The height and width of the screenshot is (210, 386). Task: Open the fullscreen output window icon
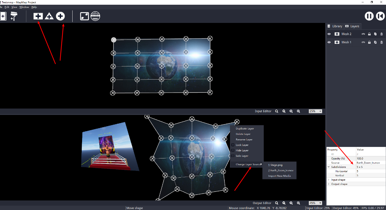point(84,16)
